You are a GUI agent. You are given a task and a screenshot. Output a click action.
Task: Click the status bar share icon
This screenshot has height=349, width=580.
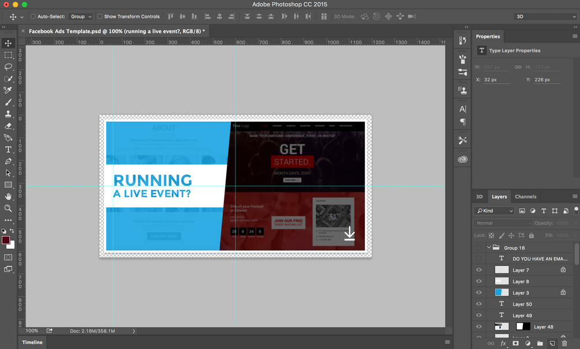tap(50, 331)
